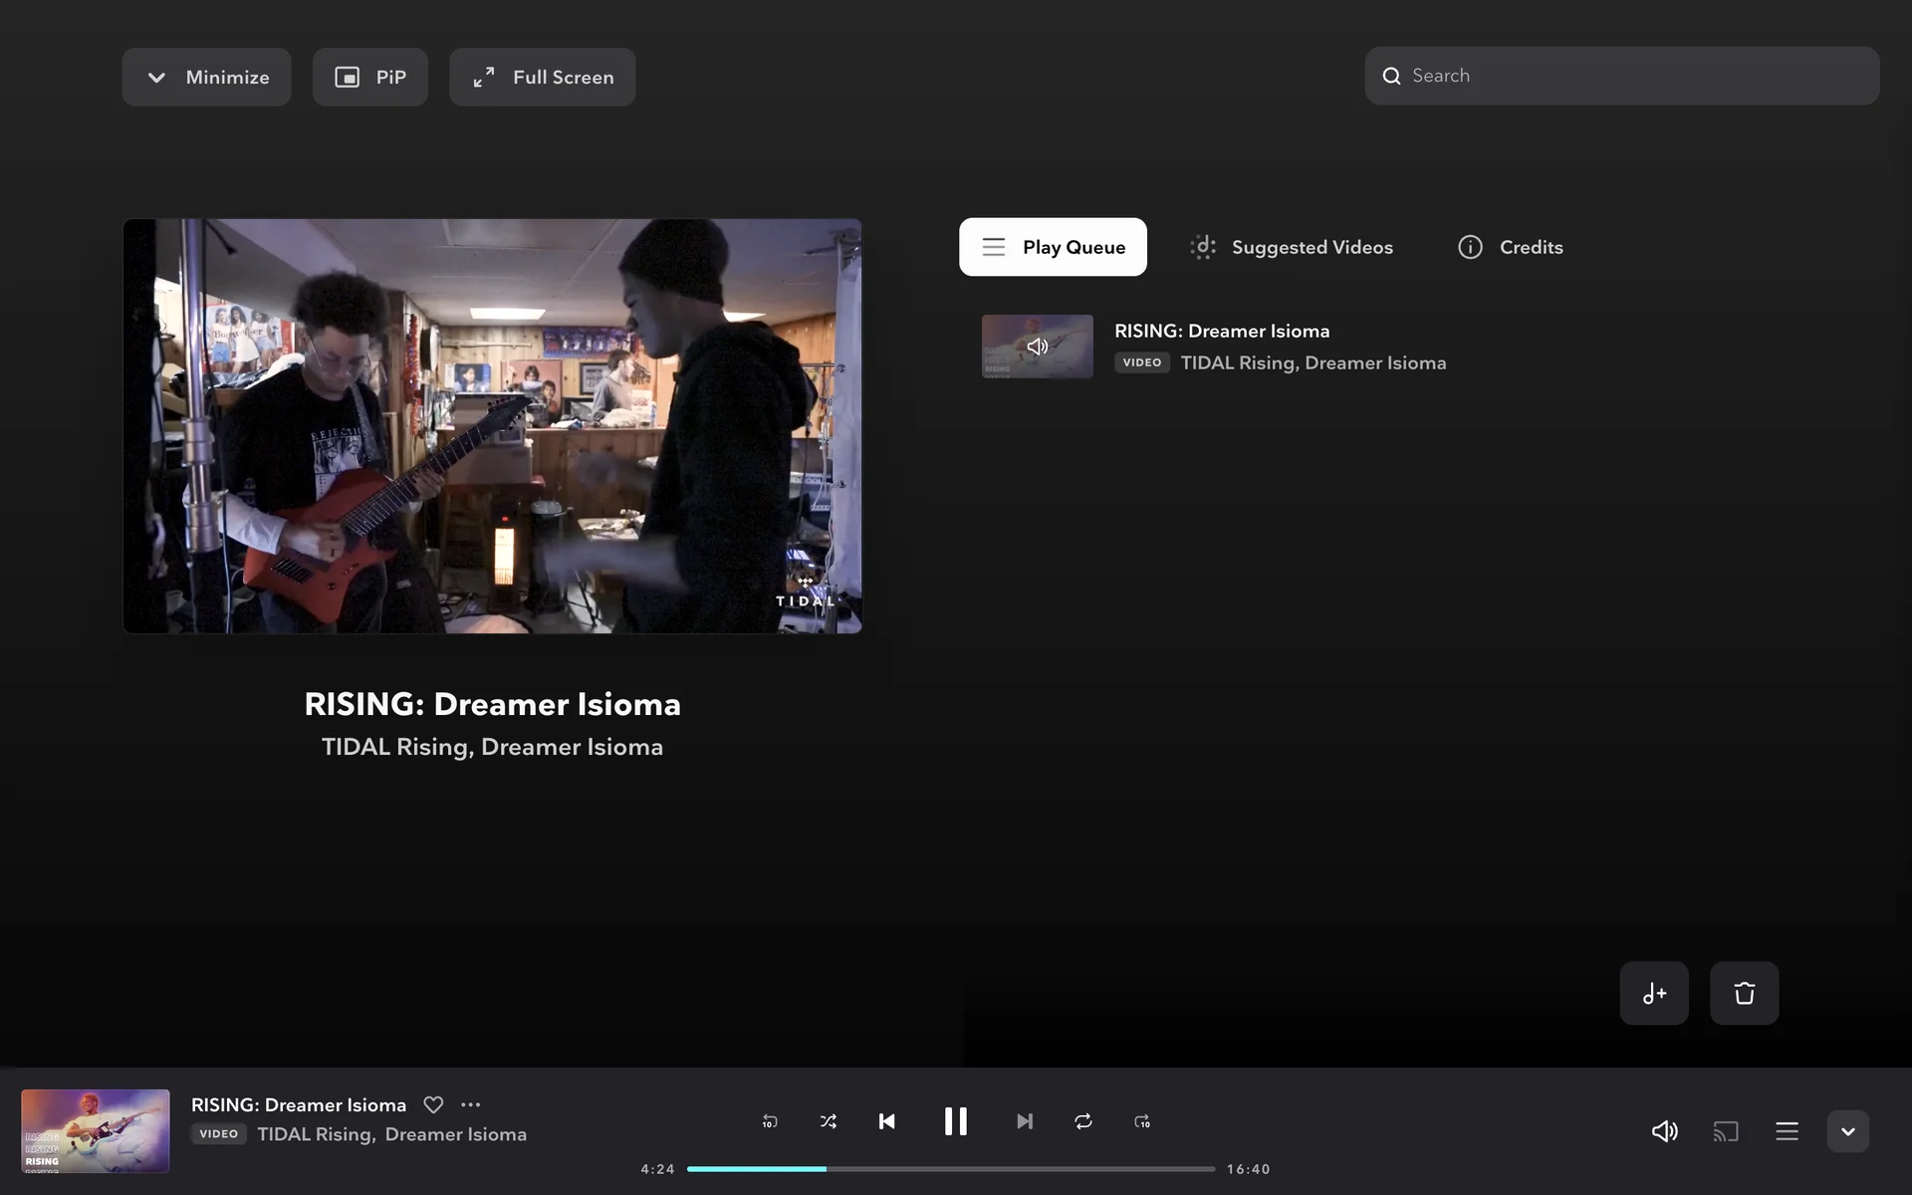The width and height of the screenshot is (1912, 1195).
Task: Toggle shuffle mode
Action: pyautogui.click(x=828, y=1121)
